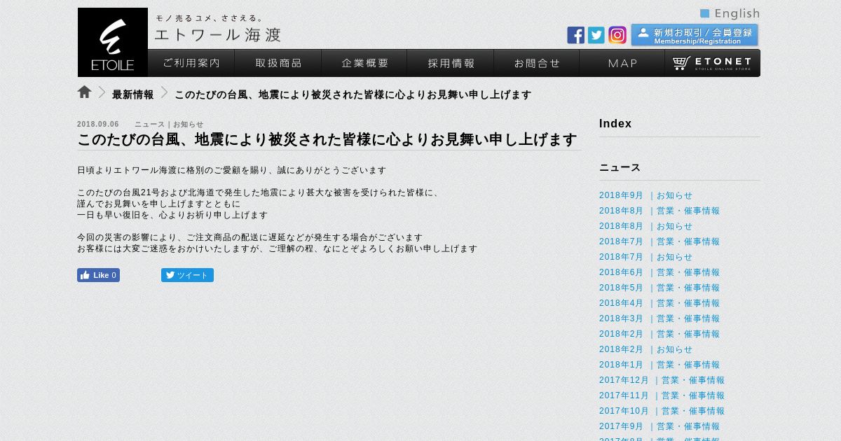Viewport: 841px width, 441px height.
Task: Open 2018年6月｜営業・催事情報 archive
Action: point(659,272)
